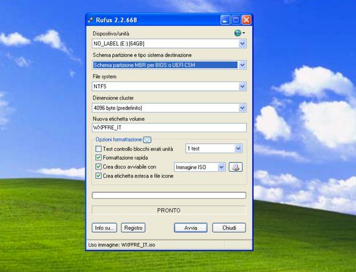Click the empty progress bar
356x272 pixels.
pos(169,195)
